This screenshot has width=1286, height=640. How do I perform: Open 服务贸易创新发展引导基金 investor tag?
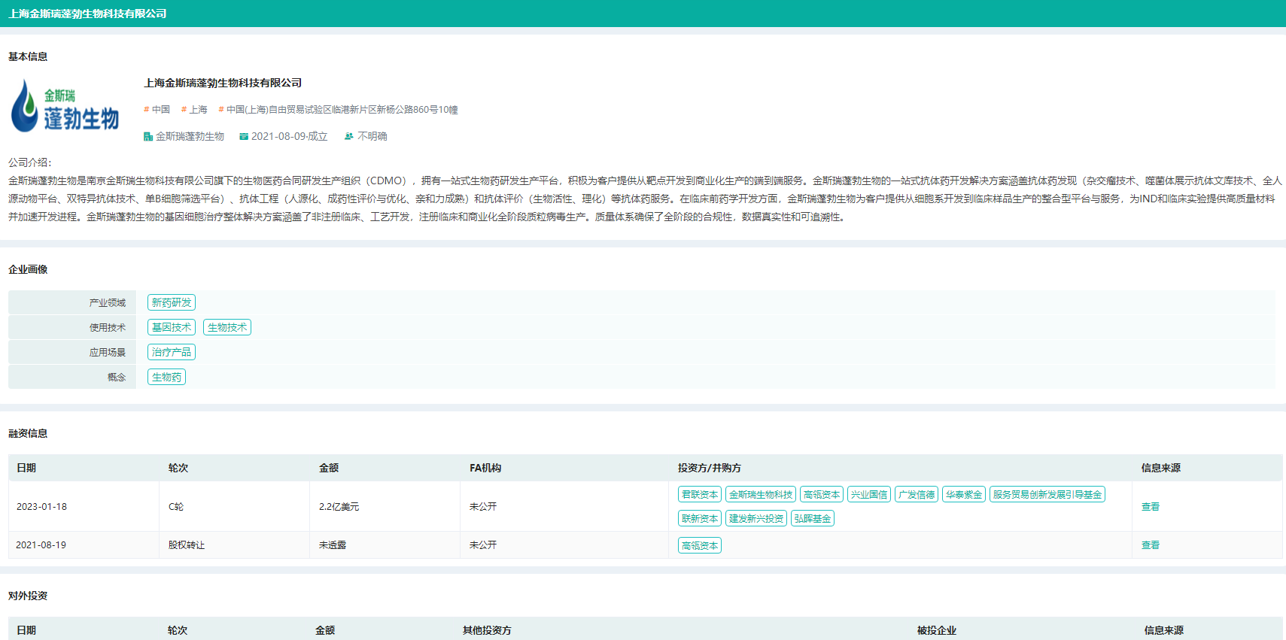[x=1047, y=494]
